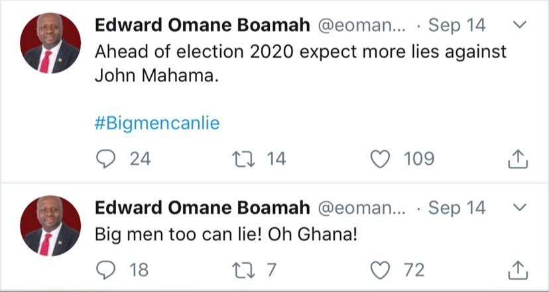Share the 'Oh Ghana!' tweet

tap(518, 270)
